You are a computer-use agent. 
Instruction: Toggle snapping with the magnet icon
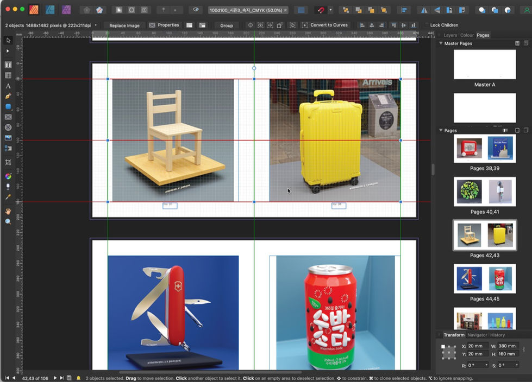pos(321,10)
